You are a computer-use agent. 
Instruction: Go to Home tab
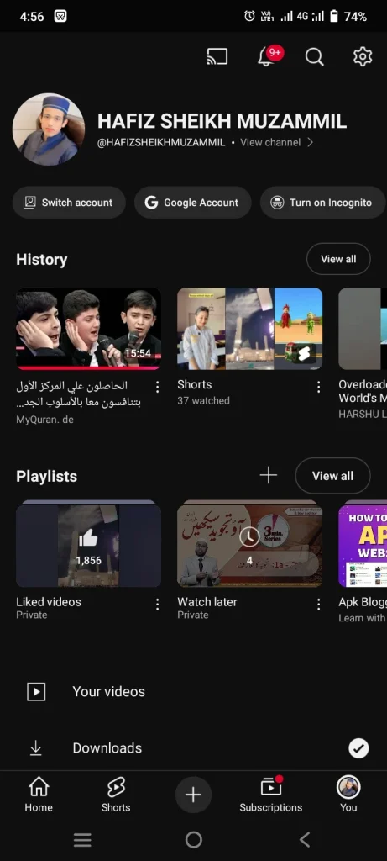pyautogui.click(x=39, y=795)
